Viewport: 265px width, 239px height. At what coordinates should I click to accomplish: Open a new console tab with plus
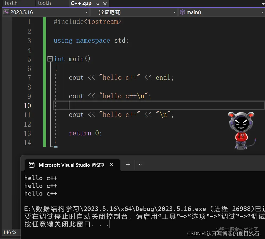pos(128,164)
